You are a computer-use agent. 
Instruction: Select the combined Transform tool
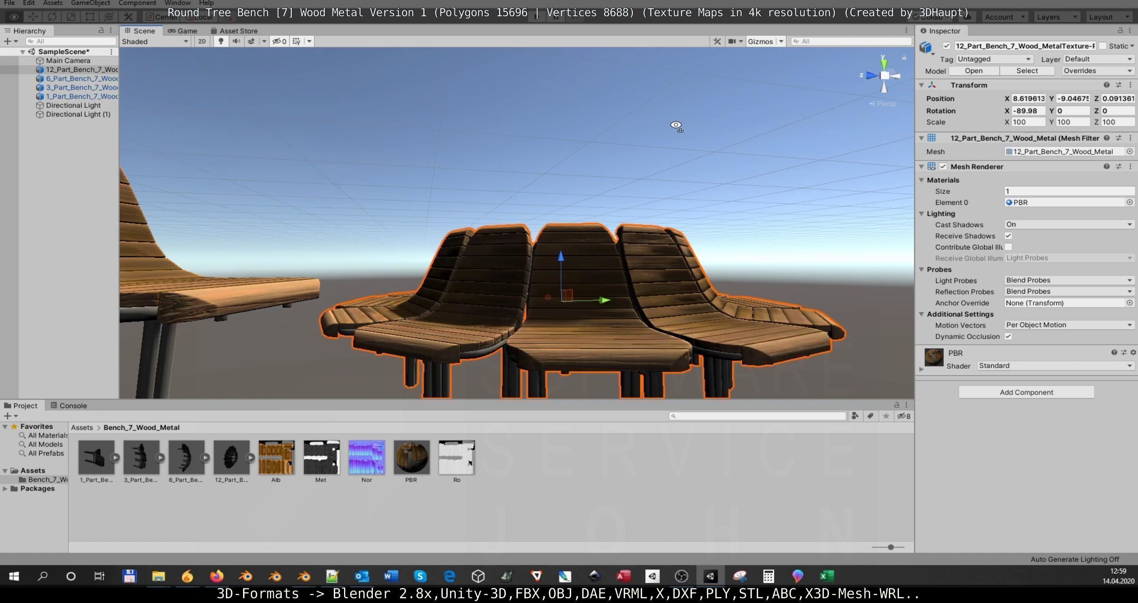[109, 17]
